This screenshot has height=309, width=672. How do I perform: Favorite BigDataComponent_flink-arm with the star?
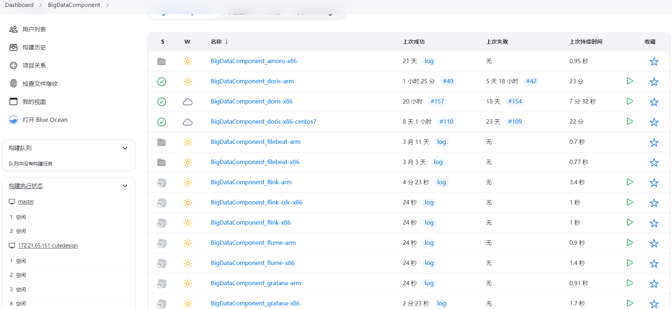point(654,183)
